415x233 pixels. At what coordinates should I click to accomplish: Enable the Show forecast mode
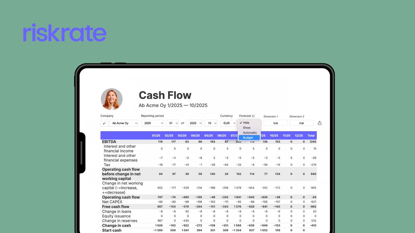point(247,127)
